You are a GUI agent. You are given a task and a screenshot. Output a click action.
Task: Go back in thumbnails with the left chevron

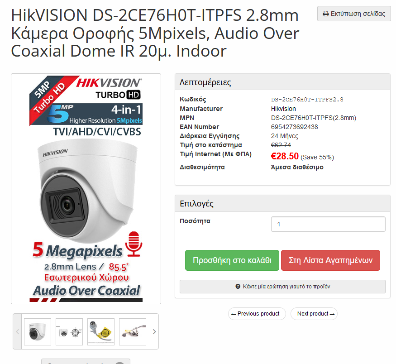[x=18, y=332]
